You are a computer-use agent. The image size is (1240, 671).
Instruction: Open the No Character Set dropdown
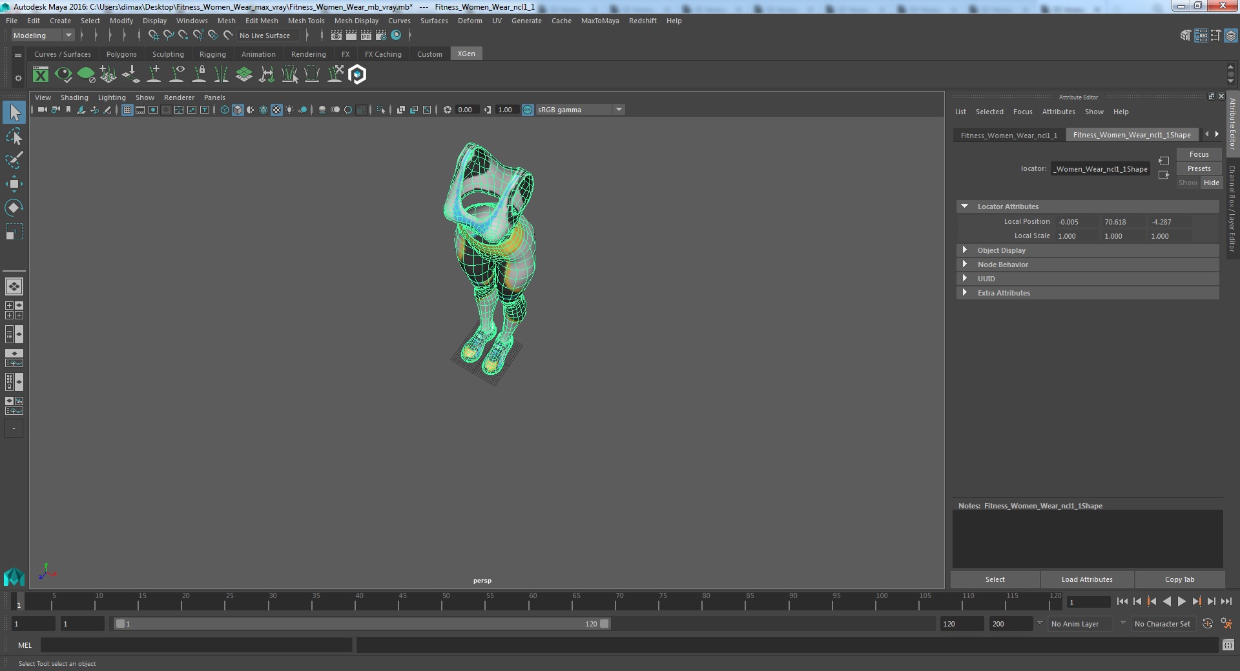pos(1163,624)
